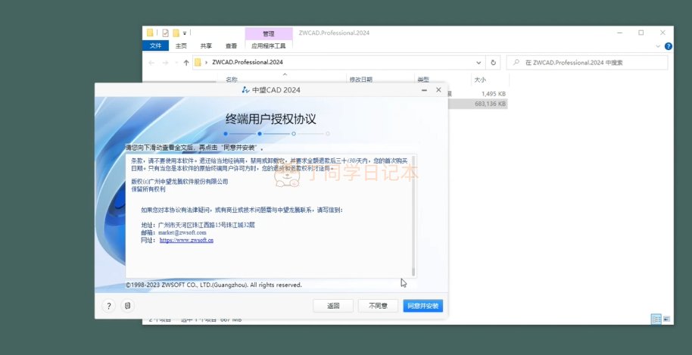Select the 1,495 KB file row

click(x=478, y=94)
